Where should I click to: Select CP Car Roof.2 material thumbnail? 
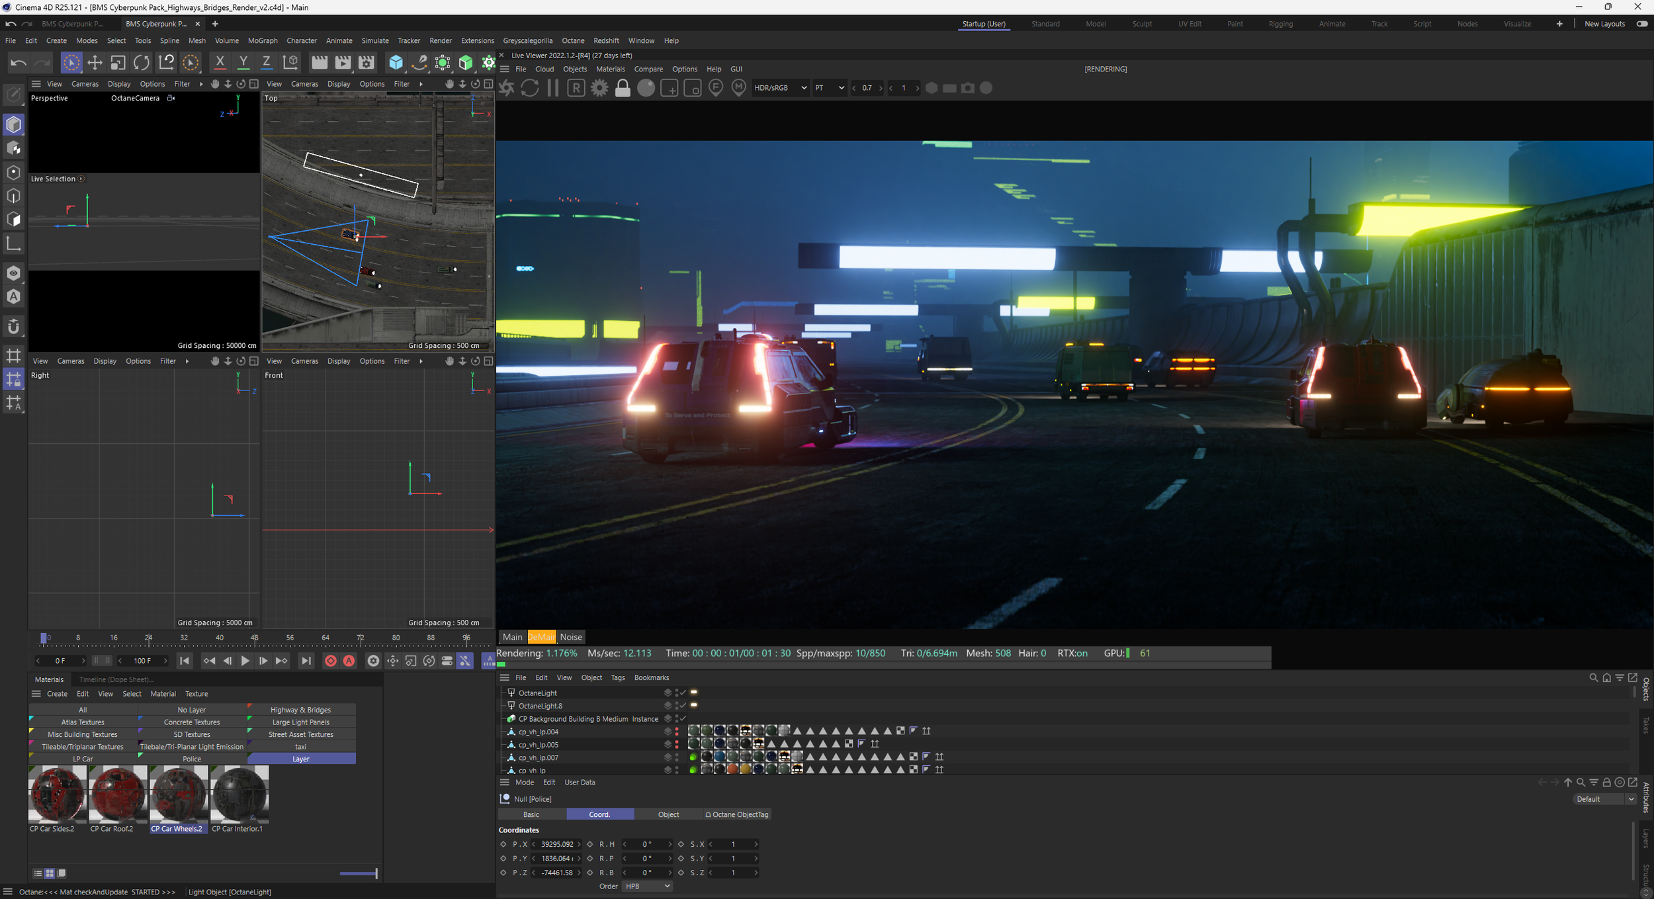tap(118, 794)
